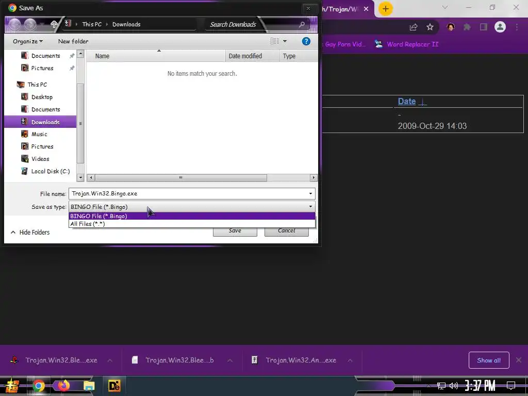
Task: Expand options chevron for Trojan.Win32.Ble...exe download
Action: point(110,360)
